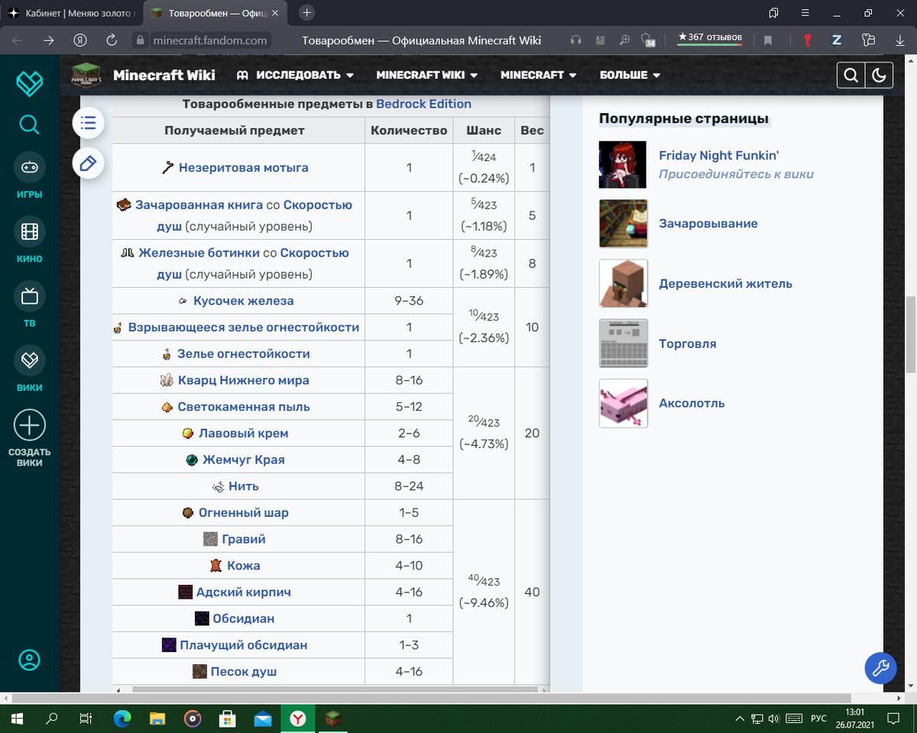The height and width of the screenshot is (733, 917).
Task: Click the 367 отзывов rating button
Action: 710,37
